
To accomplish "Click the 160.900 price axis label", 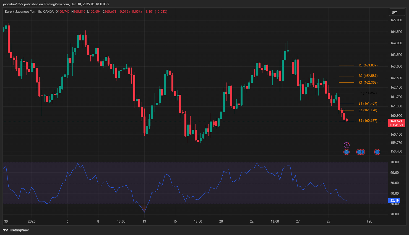I will (396, 116).
